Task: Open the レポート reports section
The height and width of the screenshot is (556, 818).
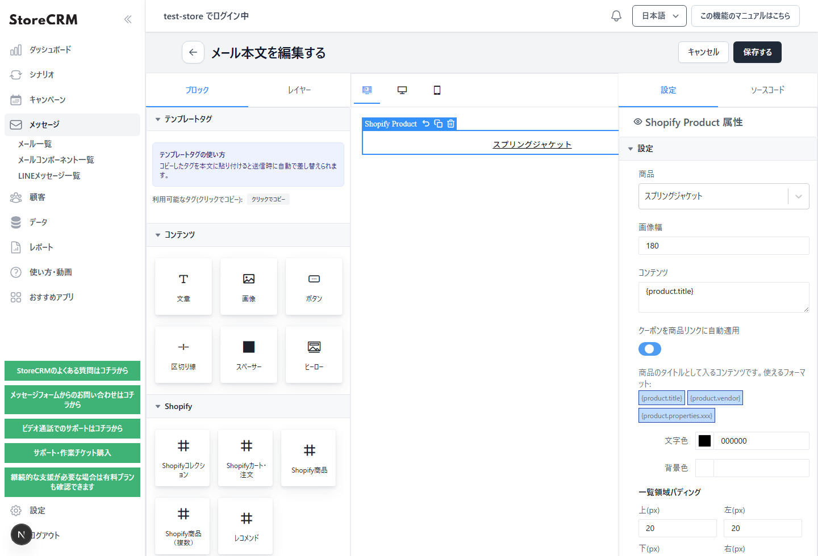Action: tap(72, 247)
